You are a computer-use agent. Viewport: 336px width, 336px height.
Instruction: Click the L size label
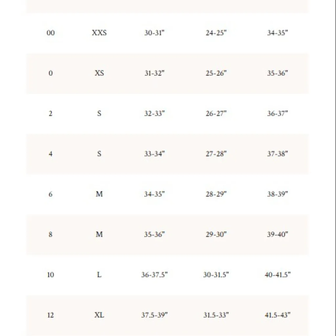[x=99, y=275]
